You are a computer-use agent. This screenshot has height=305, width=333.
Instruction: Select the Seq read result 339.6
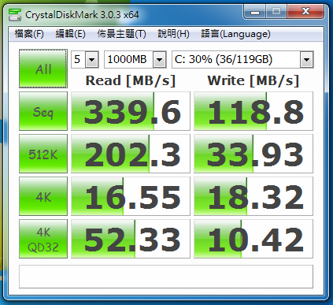(x=131, y=111)
